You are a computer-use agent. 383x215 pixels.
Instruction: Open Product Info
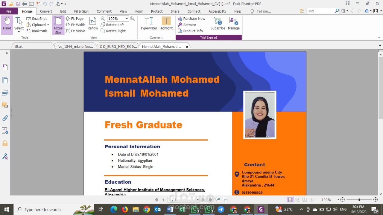[x=190, y=31]
